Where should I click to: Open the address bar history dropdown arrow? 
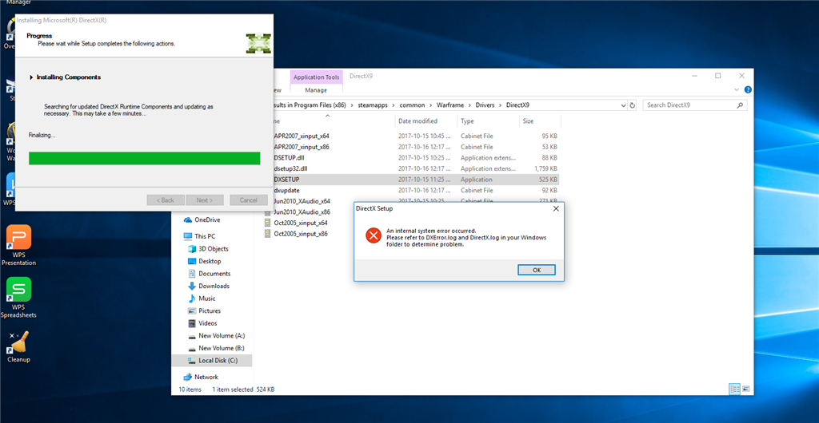[623, 105]
